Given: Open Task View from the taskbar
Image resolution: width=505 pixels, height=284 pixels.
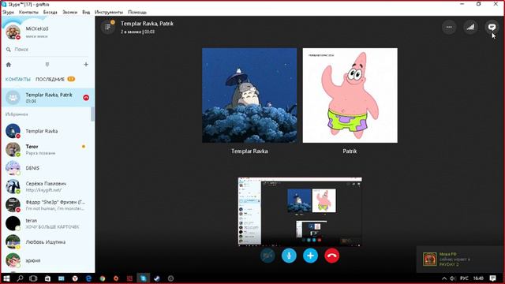Looking at the screenshot, I should 33,278.
